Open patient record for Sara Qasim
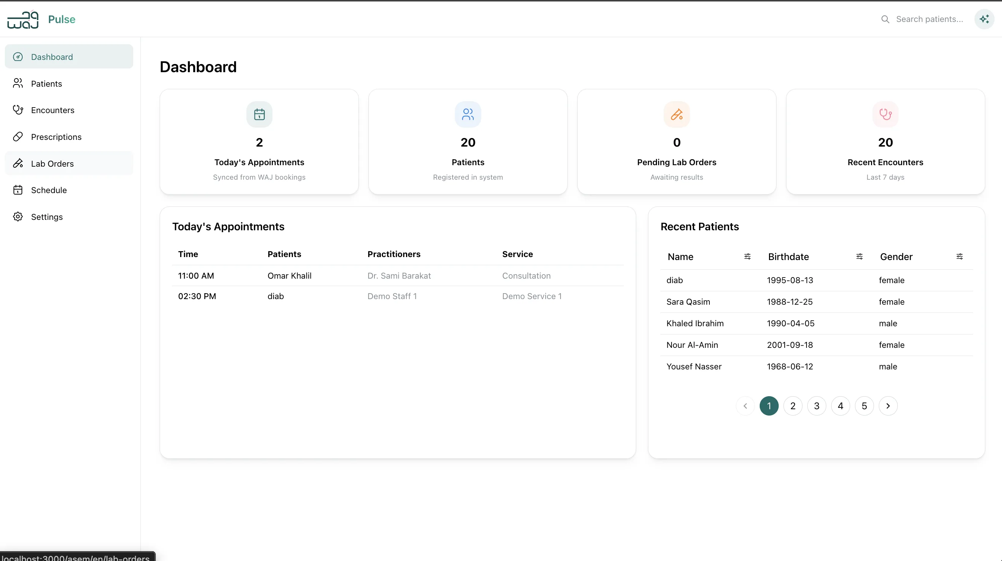 click(x=688, y=302)
